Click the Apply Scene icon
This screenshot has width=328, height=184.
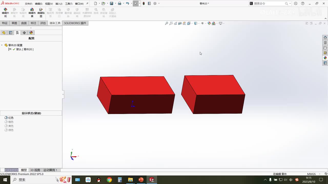[213, 24]
